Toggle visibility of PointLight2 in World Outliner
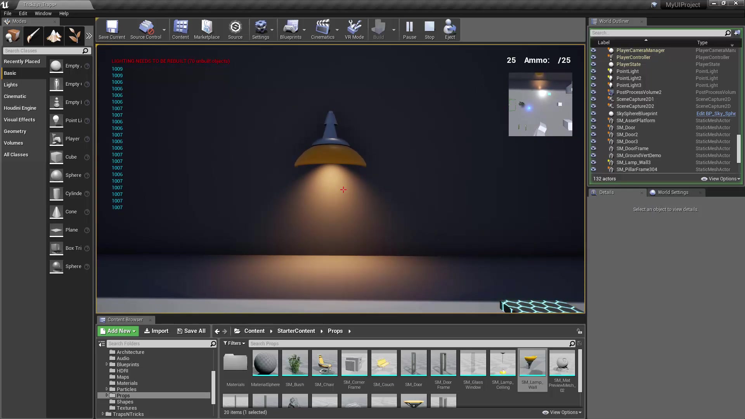745x419 pixels. (594, 78)
